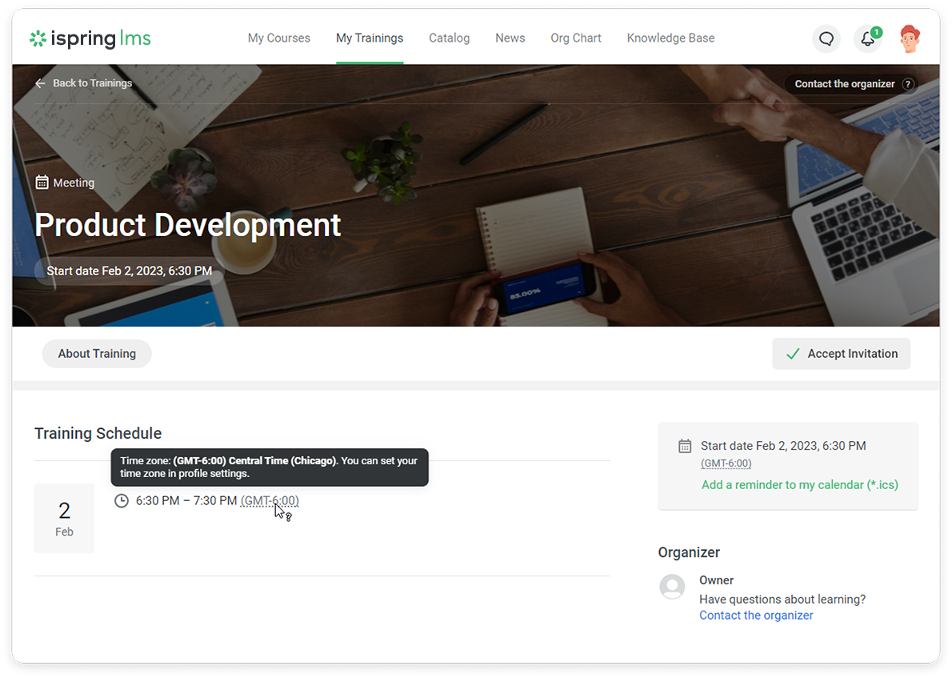Open the chat messages icon

coord(826,38)
